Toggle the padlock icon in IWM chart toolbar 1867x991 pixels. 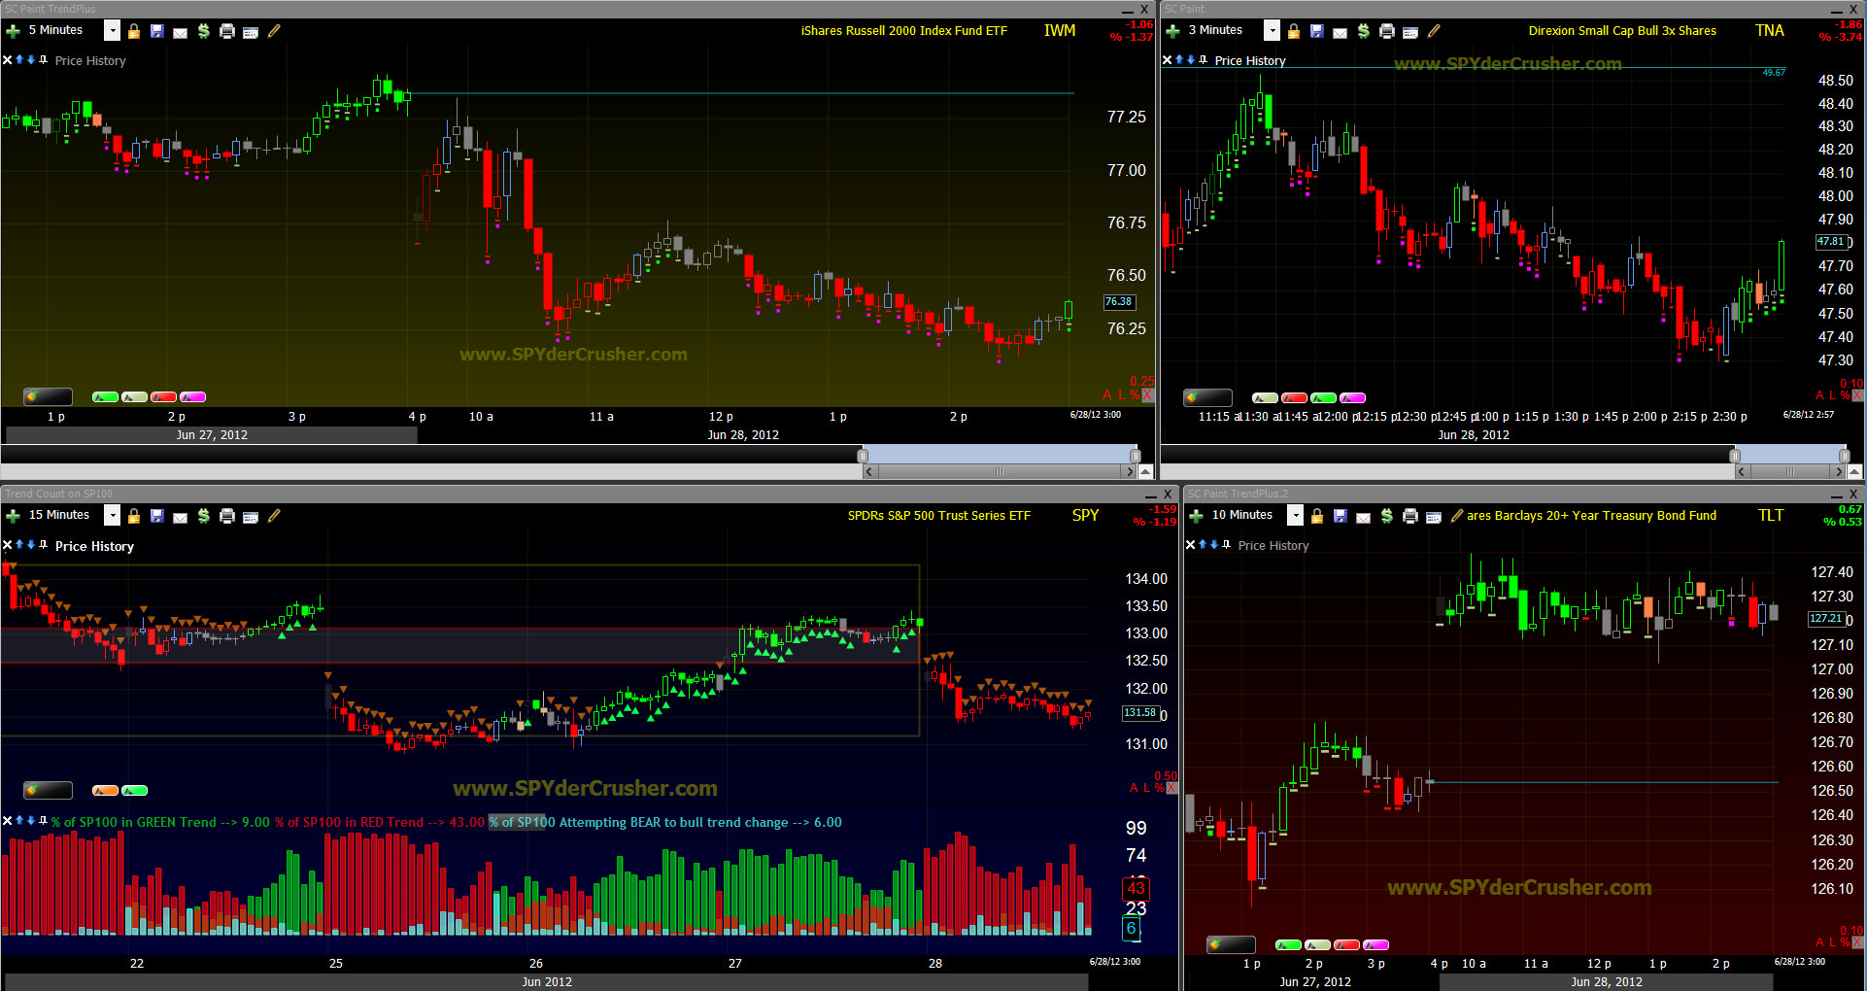pyautogui.click(x=134, y=31)
